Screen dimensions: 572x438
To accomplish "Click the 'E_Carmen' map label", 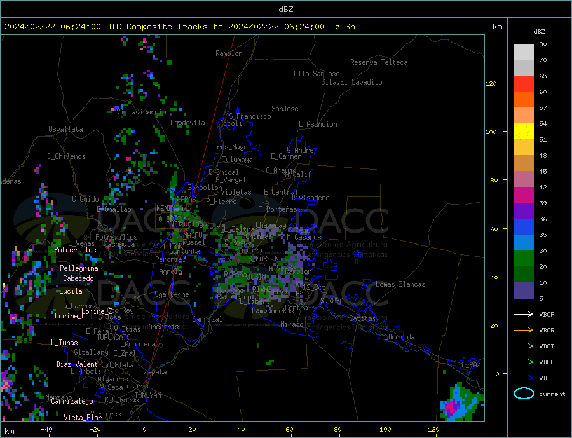I will 286,156.
